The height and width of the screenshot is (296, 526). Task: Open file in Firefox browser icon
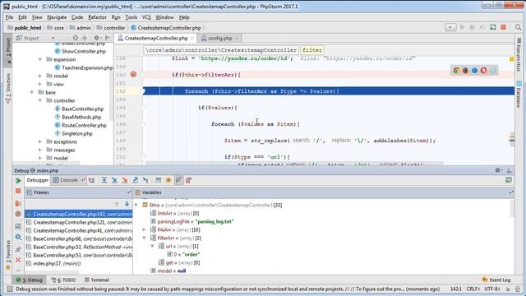click(x=465, y=71)
